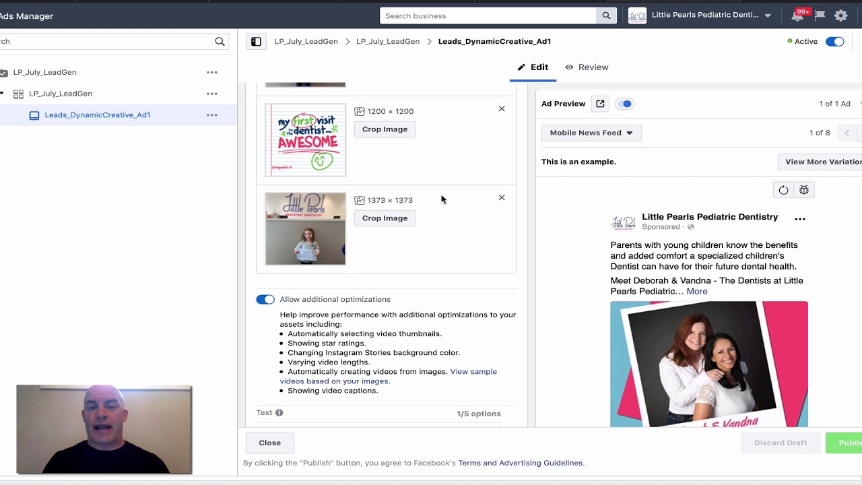Screen dimensions: 862x485
Task: Click the Close button
Action: [x=270, y=443]
